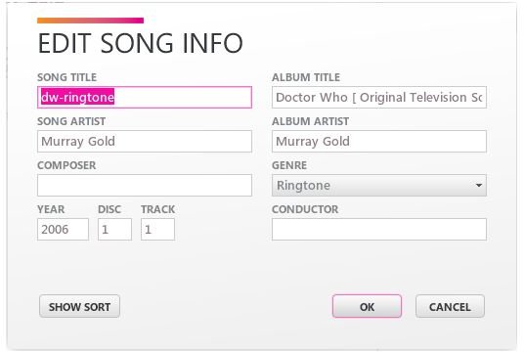Screen dimensions: 524x352
Task: Focus the empty Conductor field
Action: [x=379, y=230]
